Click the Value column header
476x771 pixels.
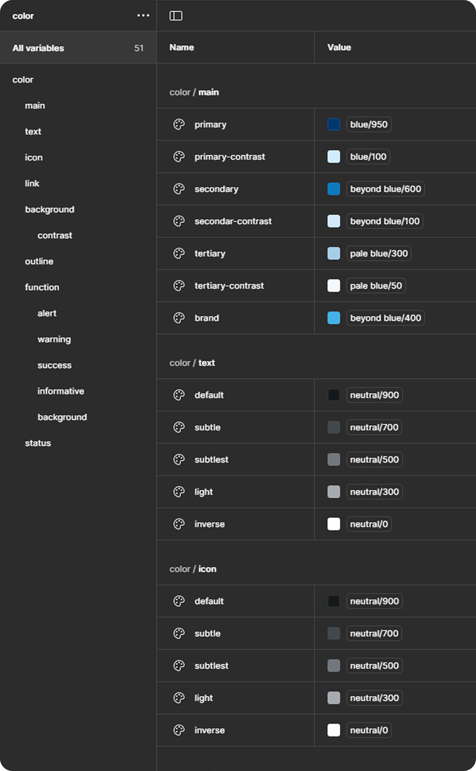(339, 47)
